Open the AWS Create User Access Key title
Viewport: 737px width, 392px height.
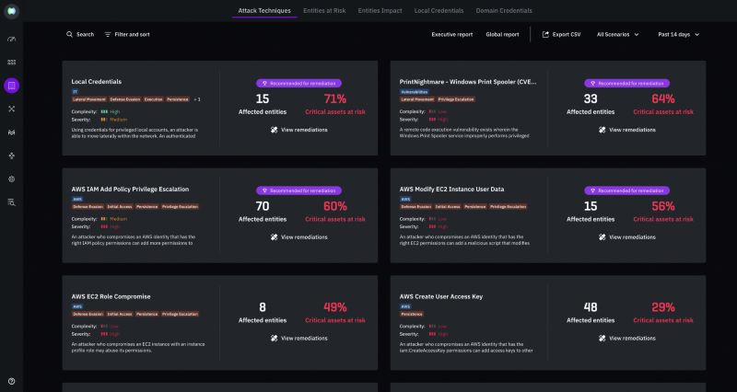[x=440, y=296]
